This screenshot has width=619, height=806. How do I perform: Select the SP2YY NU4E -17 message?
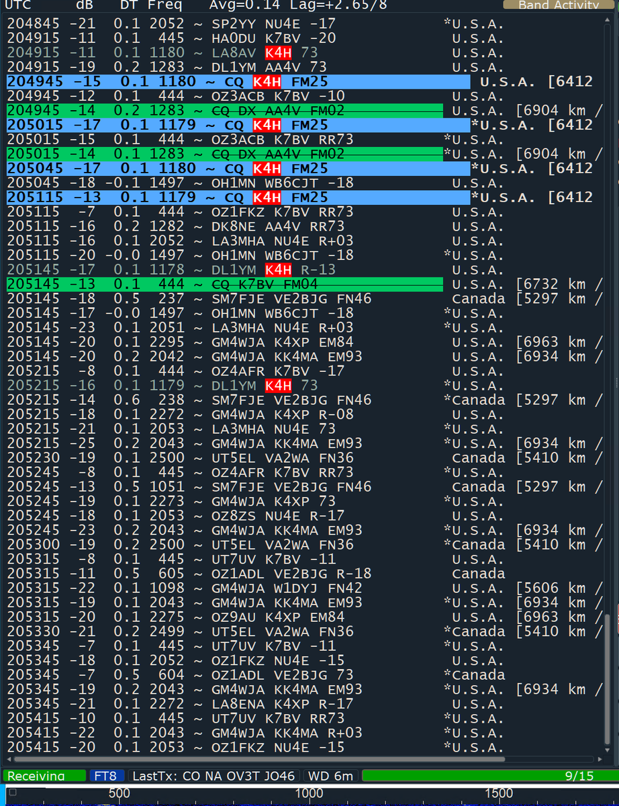[x=274, y=24]
